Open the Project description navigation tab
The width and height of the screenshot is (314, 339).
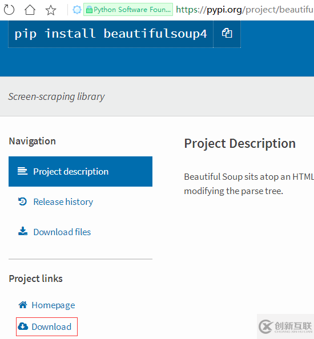[80, 171]
